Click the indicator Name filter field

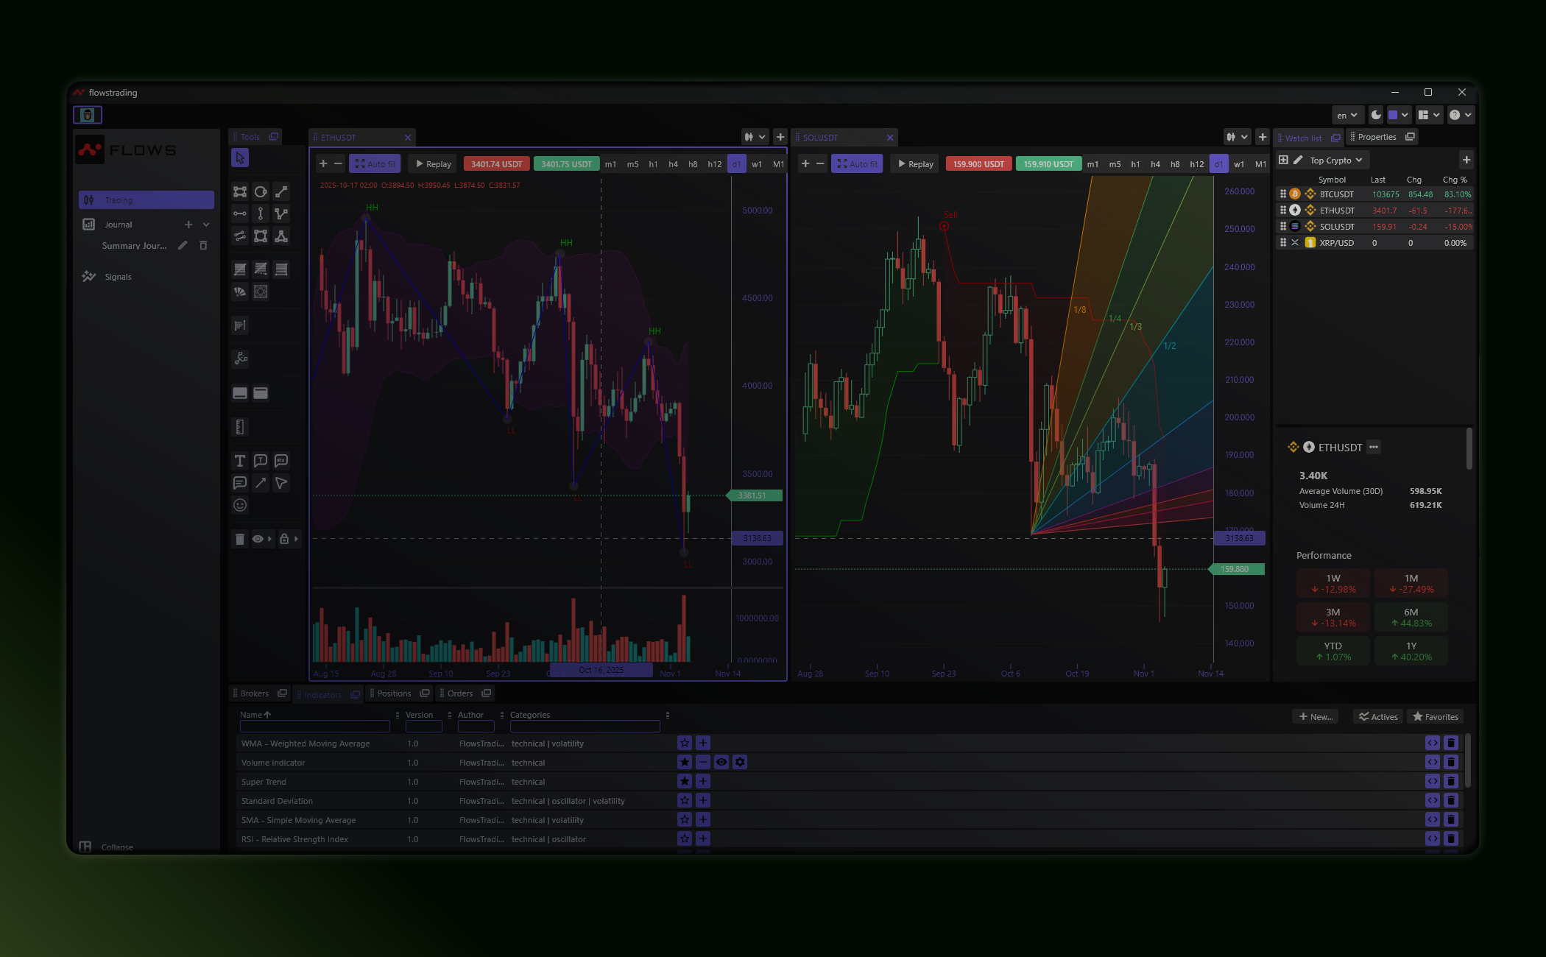coord(314,727)
